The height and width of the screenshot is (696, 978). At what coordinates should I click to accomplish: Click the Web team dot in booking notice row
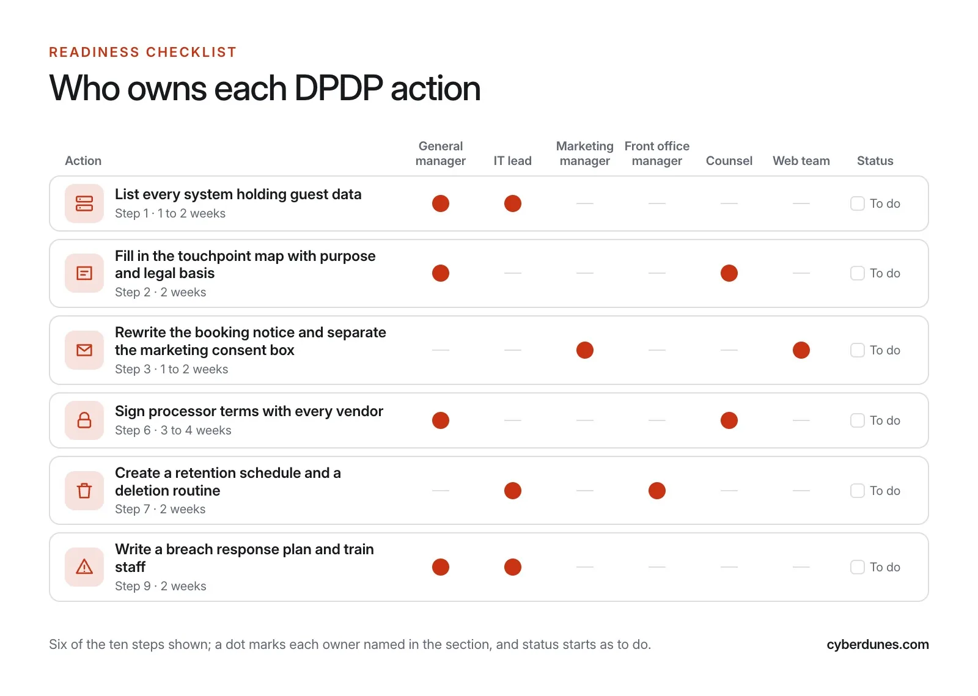[x=801, y=350]
